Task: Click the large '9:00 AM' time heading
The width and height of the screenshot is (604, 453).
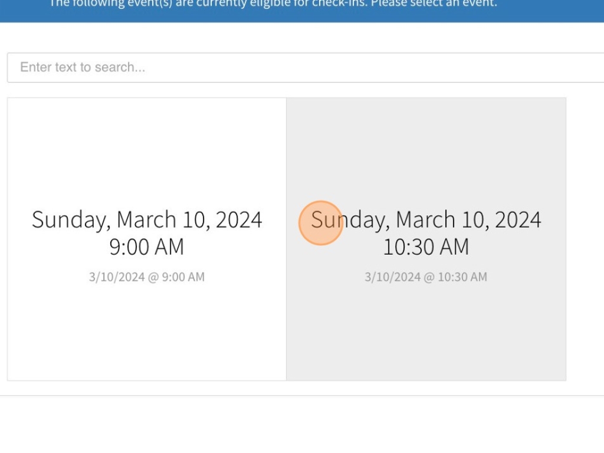Action: (147, 247)
